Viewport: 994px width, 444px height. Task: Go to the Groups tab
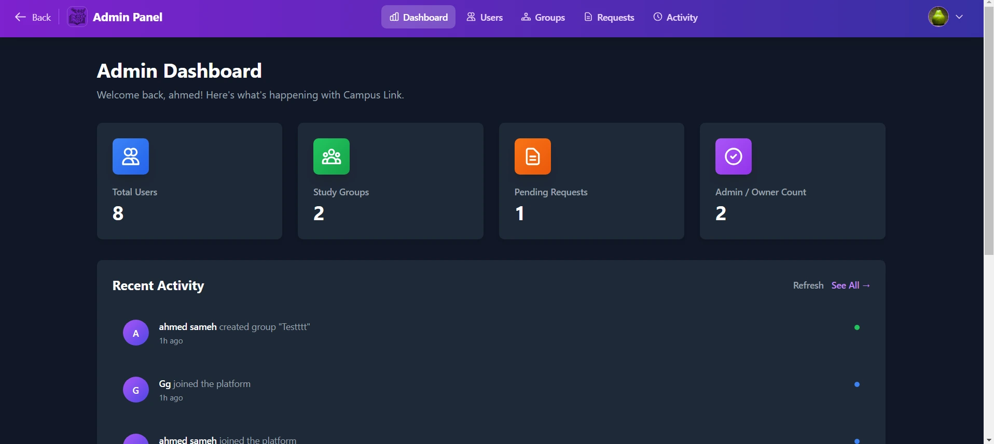point(543,17)
